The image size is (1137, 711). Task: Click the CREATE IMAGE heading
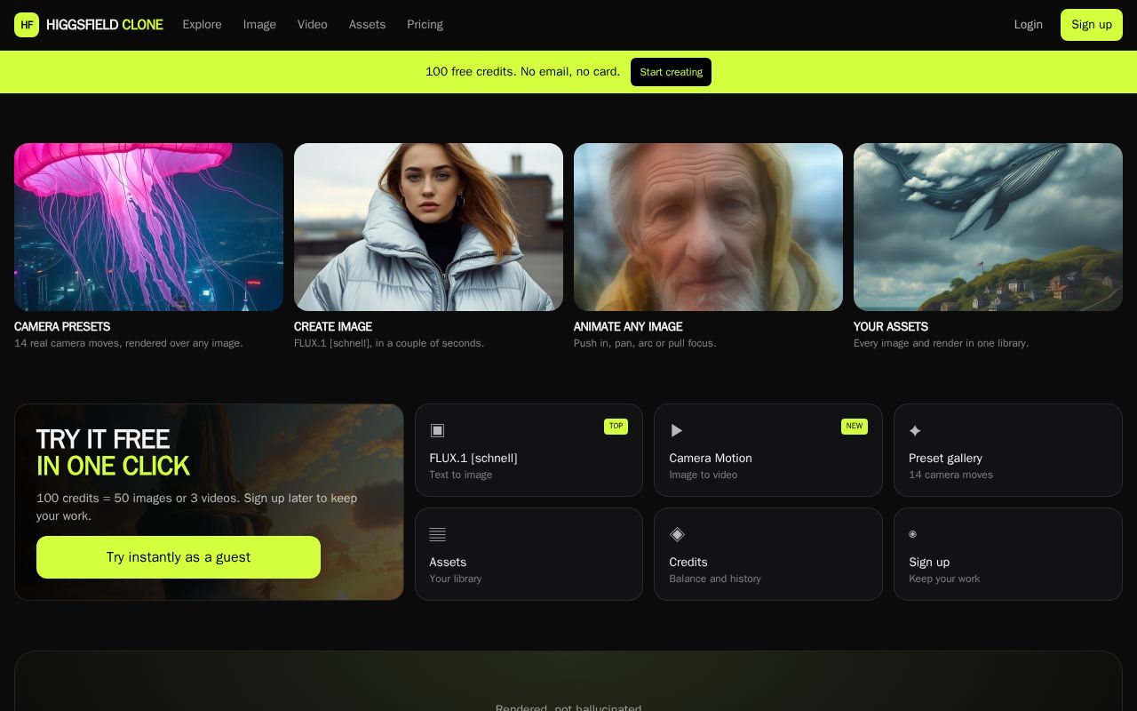[x=333, y=327]
